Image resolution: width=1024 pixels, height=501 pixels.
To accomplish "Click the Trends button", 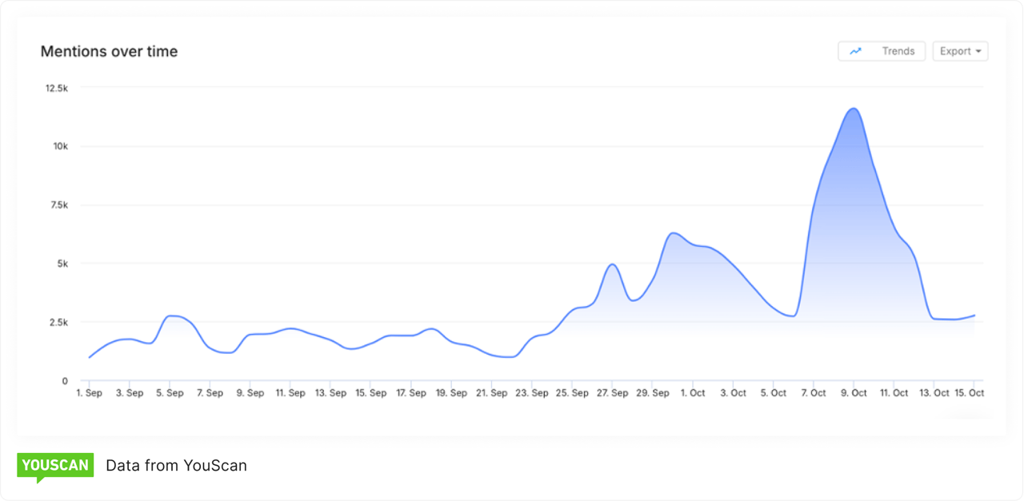I will coord(882,50).
